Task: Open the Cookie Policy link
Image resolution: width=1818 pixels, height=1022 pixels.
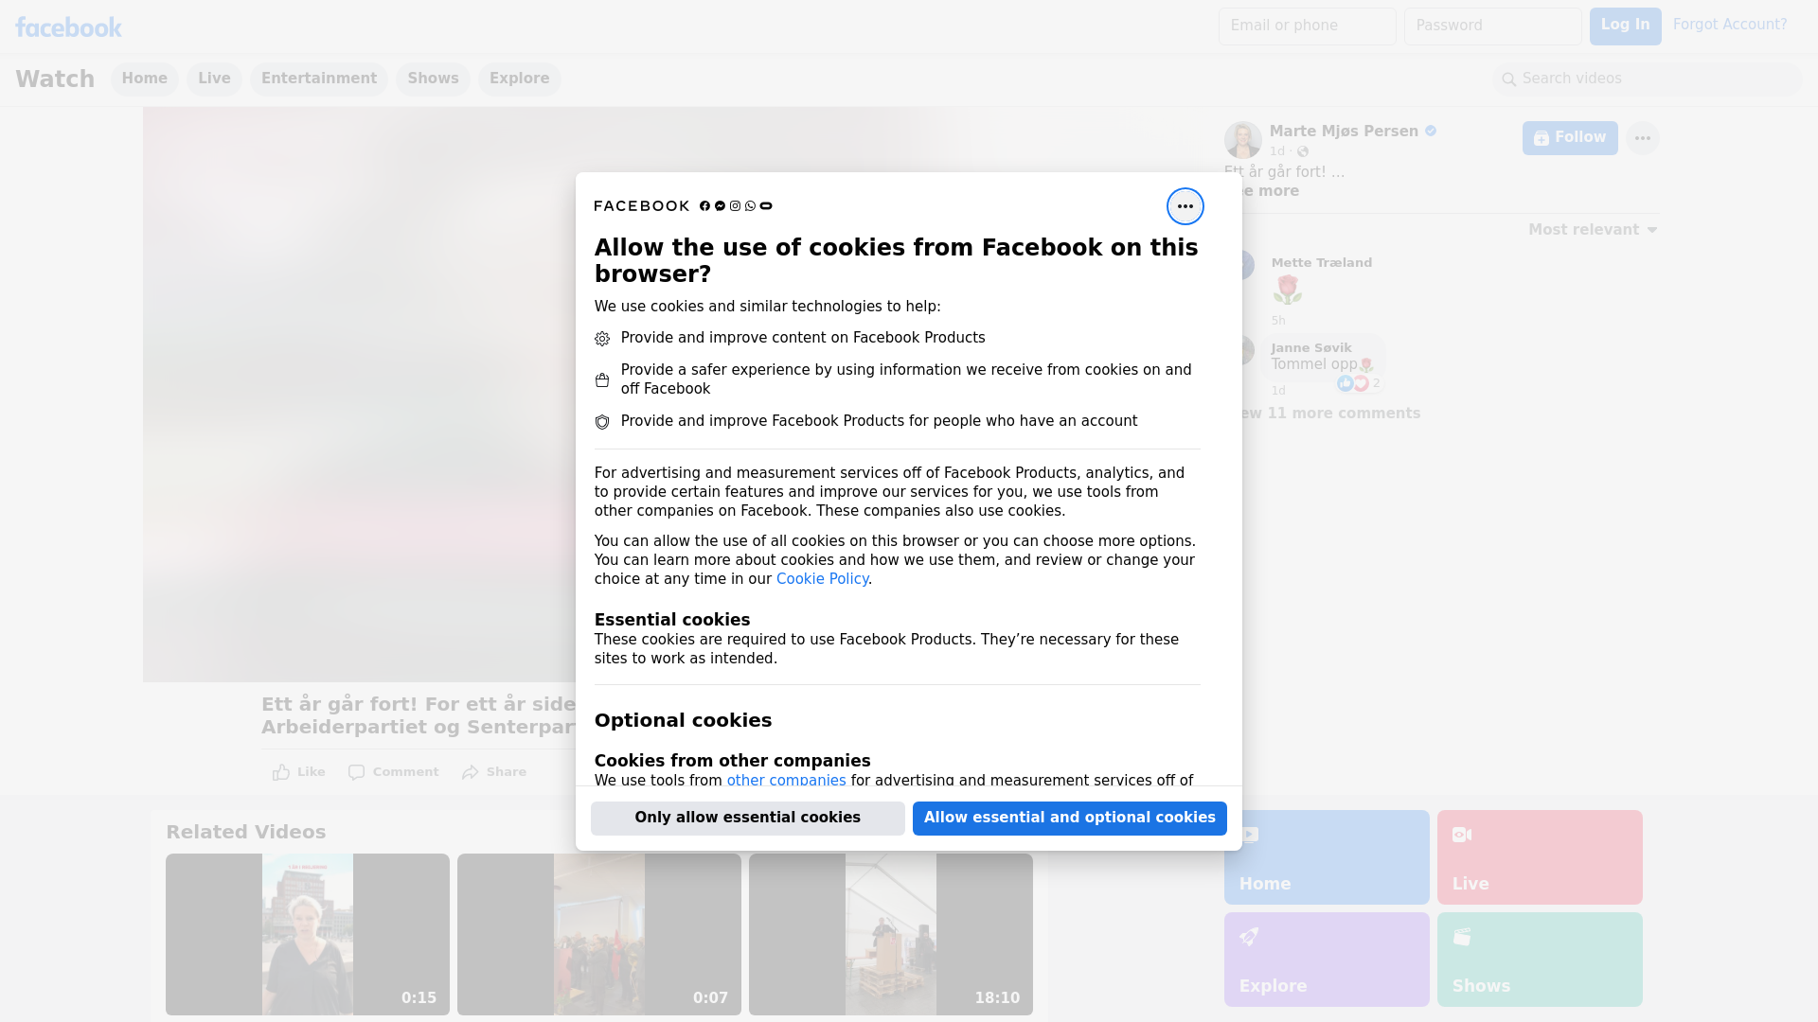Action: point(822,579)
